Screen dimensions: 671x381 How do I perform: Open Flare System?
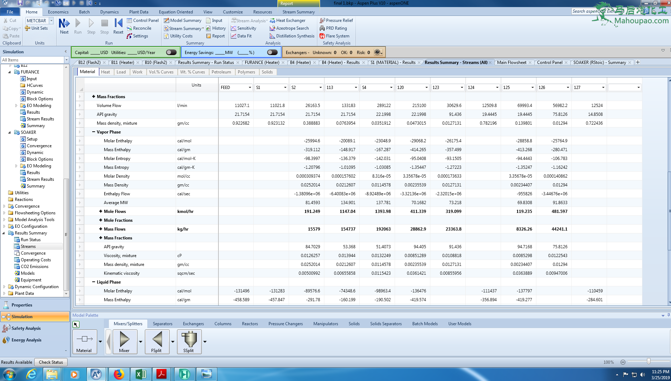334,36
